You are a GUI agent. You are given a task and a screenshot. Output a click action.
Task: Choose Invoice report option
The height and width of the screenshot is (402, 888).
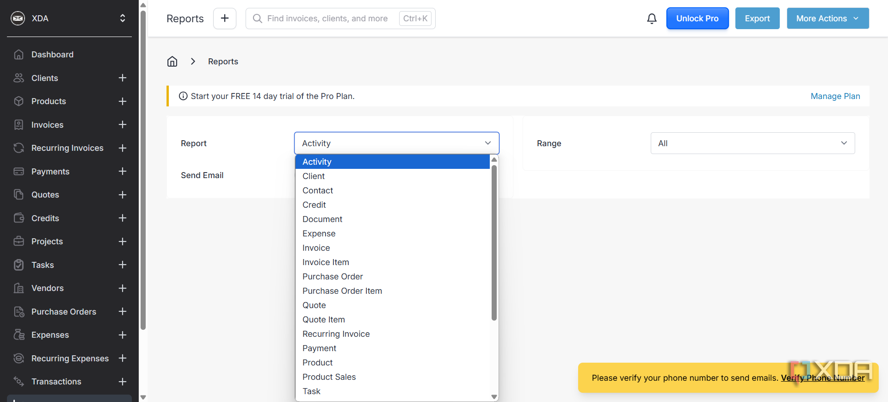coord(393,248)
